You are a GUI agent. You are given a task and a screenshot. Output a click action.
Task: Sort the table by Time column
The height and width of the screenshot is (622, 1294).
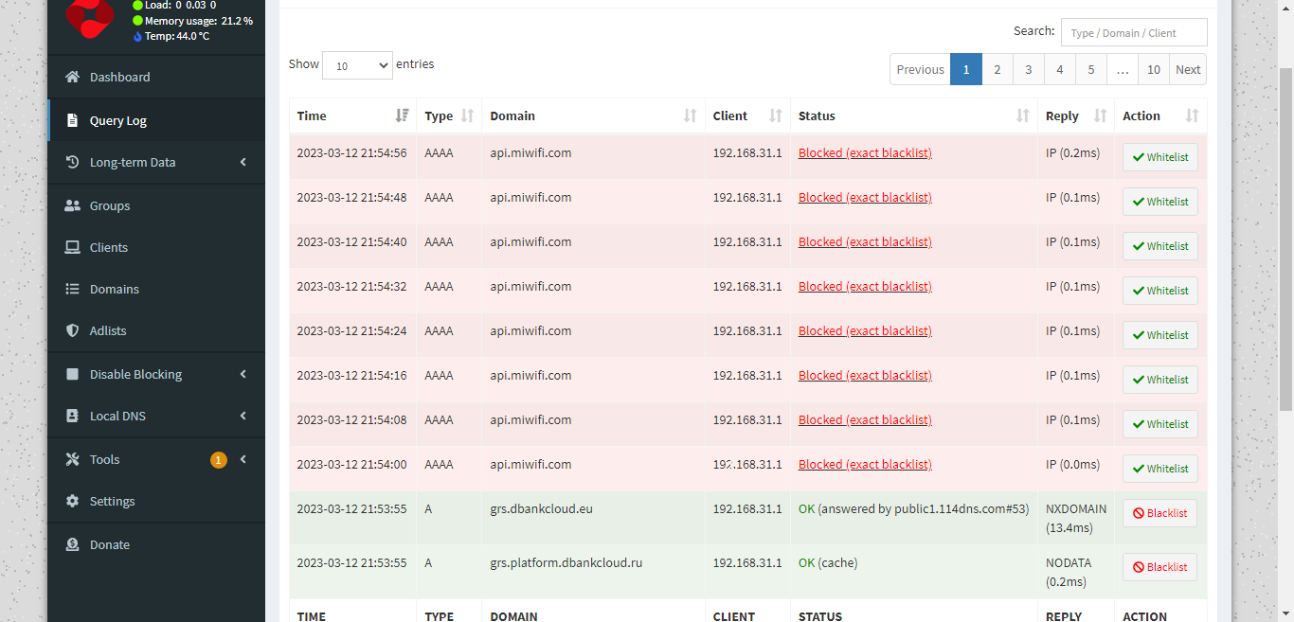(x=352, y=116)
